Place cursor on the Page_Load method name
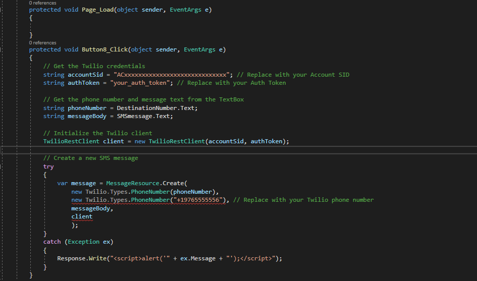The image size is (477, 281). tap(97, 10)
